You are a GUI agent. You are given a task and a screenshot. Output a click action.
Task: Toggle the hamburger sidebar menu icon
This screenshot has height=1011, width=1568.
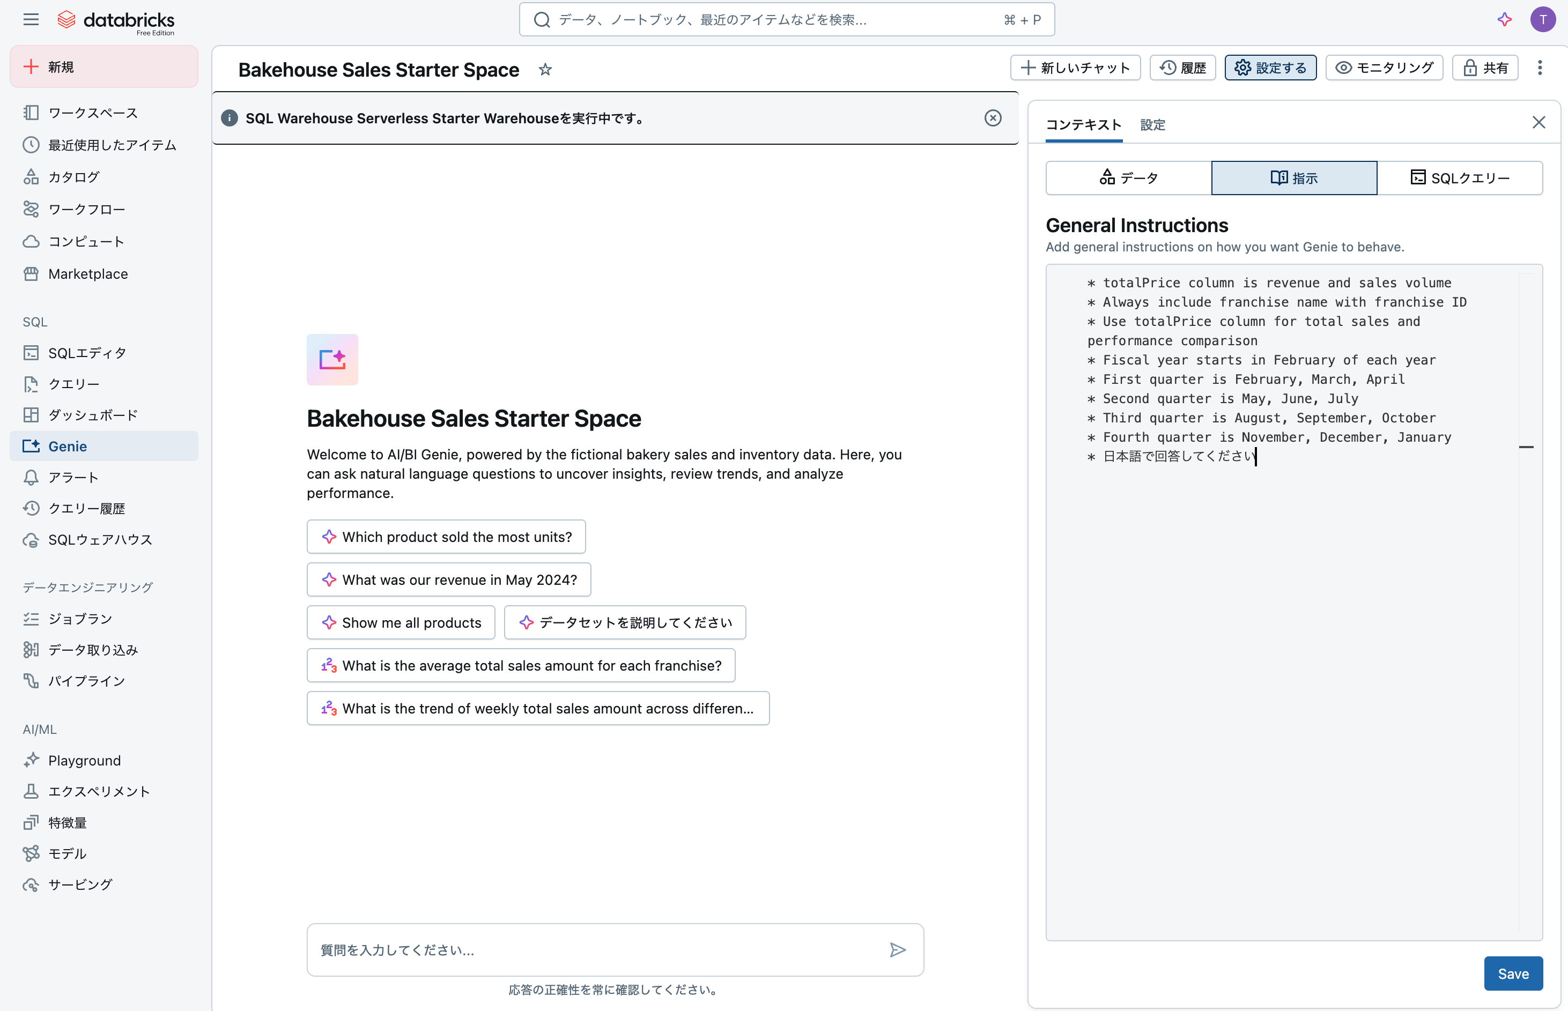click(x=31, y=20)
